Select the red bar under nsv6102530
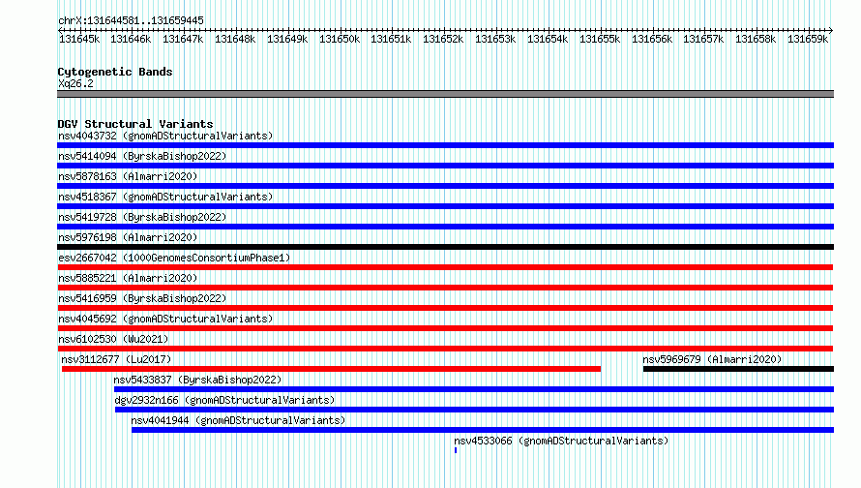The image size is (861, 488). tap(445, 349)
